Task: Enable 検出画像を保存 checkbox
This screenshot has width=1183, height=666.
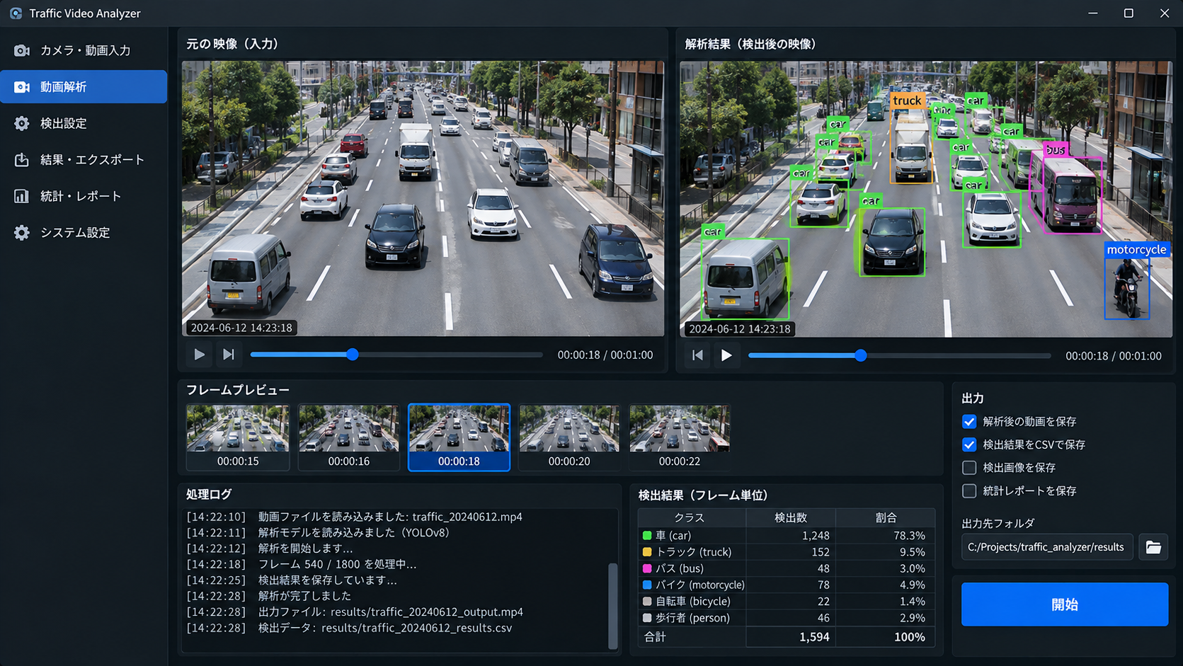Action: [969, 468]
